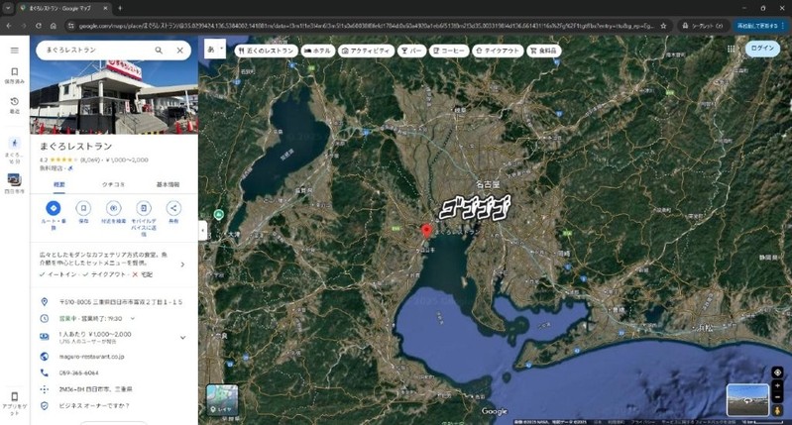
Task: Select the phone handset icon
Action: tap(45, 373)
